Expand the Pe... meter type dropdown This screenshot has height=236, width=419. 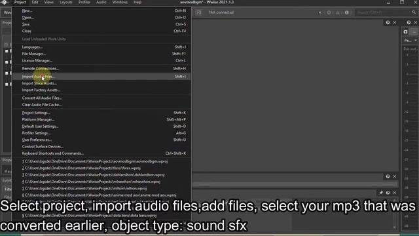410,41
